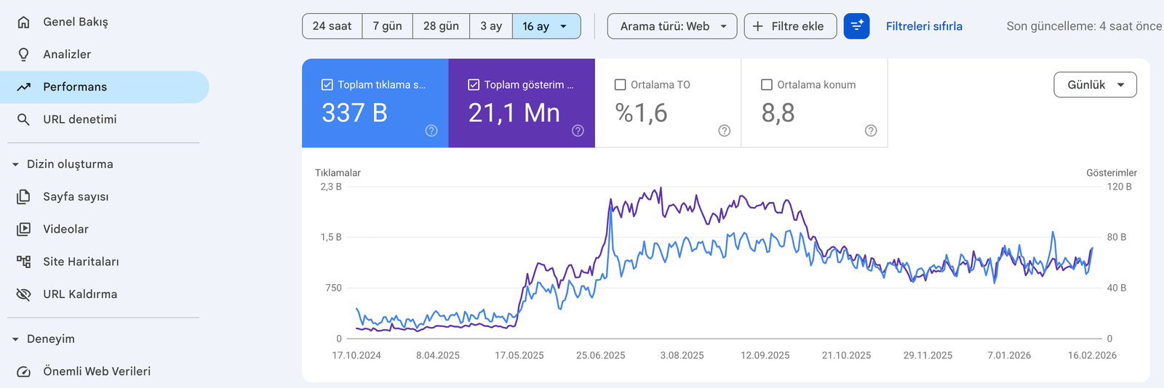Image resolution: width=1164 pixels, height=388 pixels.
Task: Click the blue filter sparkle icon button
Action: coord(856,26)
